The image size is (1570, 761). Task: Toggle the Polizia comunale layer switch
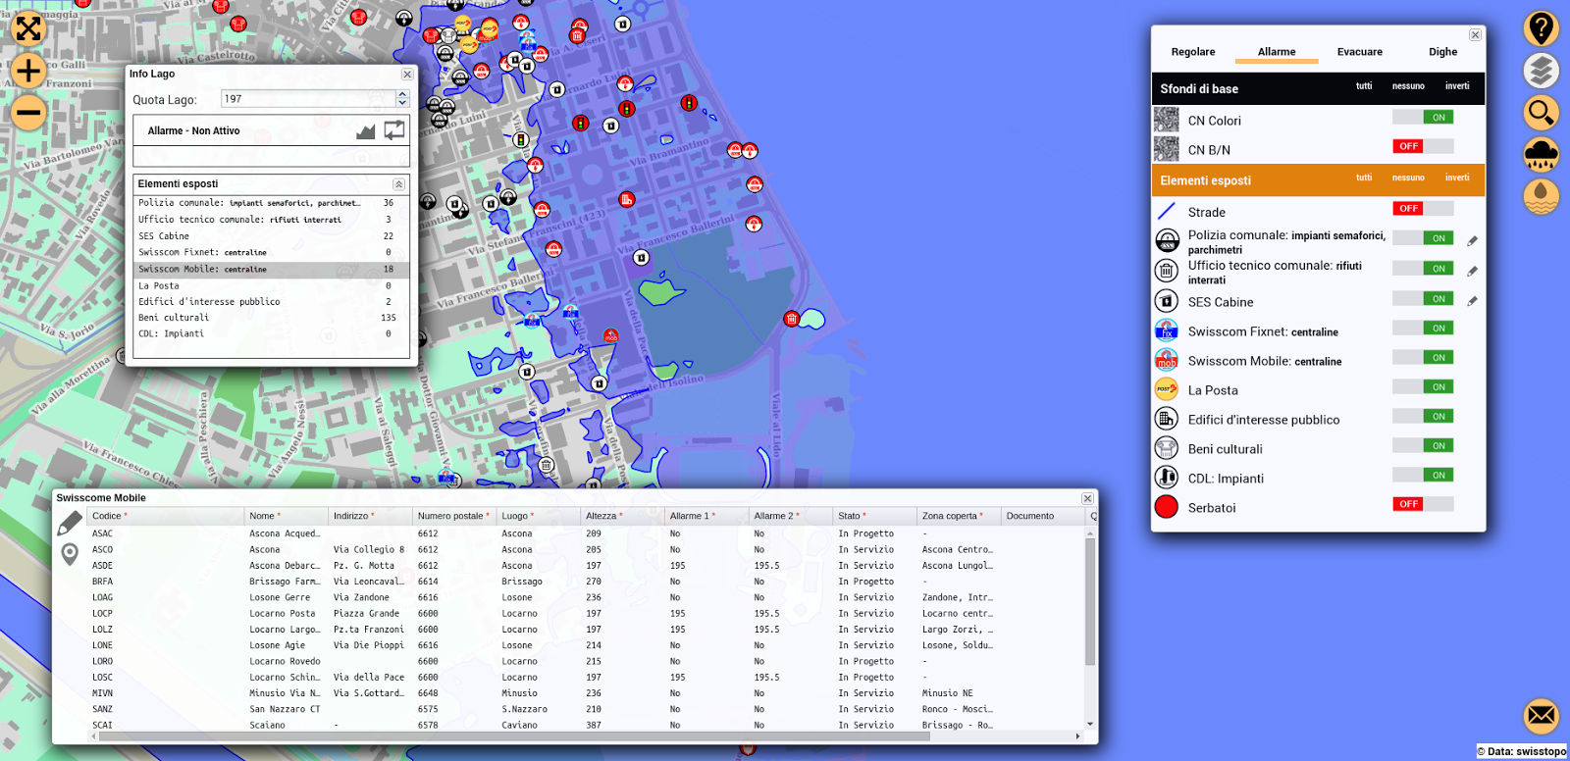coord(1423,238)
